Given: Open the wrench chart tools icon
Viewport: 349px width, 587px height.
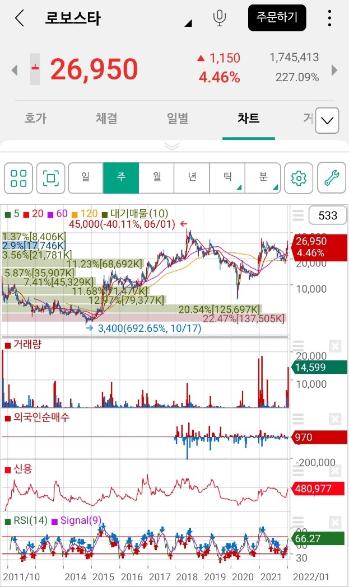Looking at the screenshot, I should 332,178.
